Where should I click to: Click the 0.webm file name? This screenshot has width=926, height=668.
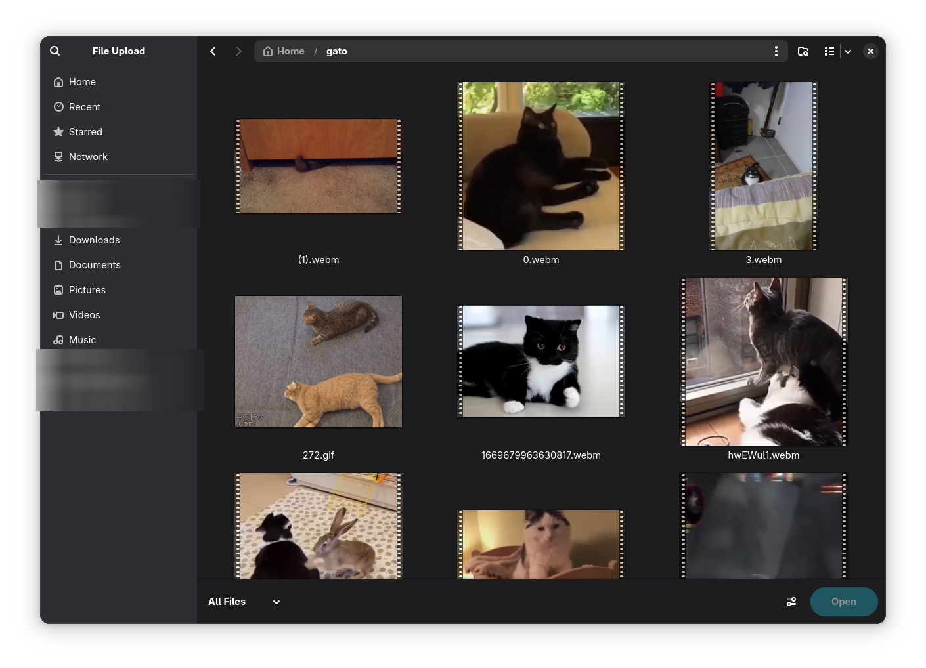[541, 260]
